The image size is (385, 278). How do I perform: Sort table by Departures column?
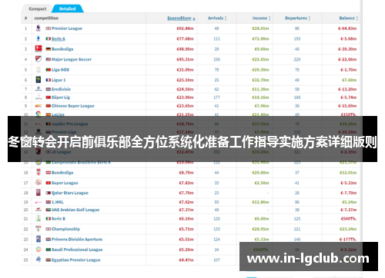tap(297, 18)
